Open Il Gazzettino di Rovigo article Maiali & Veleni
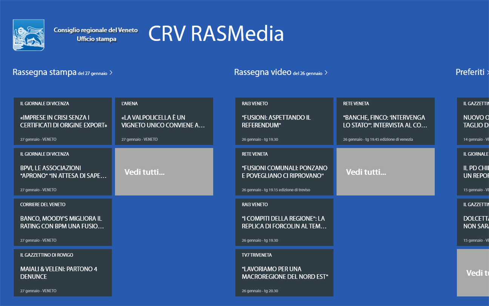The image size is (489, 306). click(63, 273)
